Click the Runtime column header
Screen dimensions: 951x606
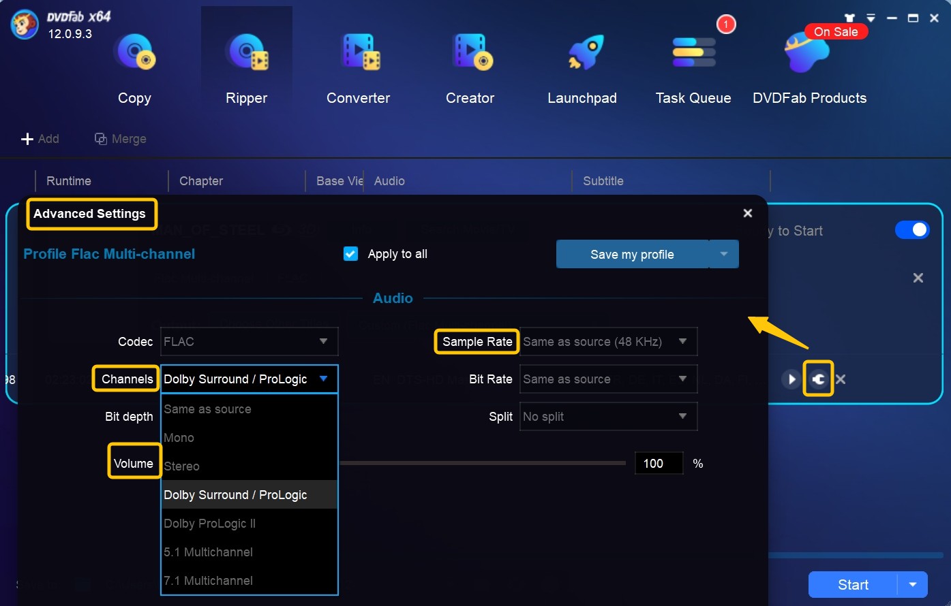69,181
